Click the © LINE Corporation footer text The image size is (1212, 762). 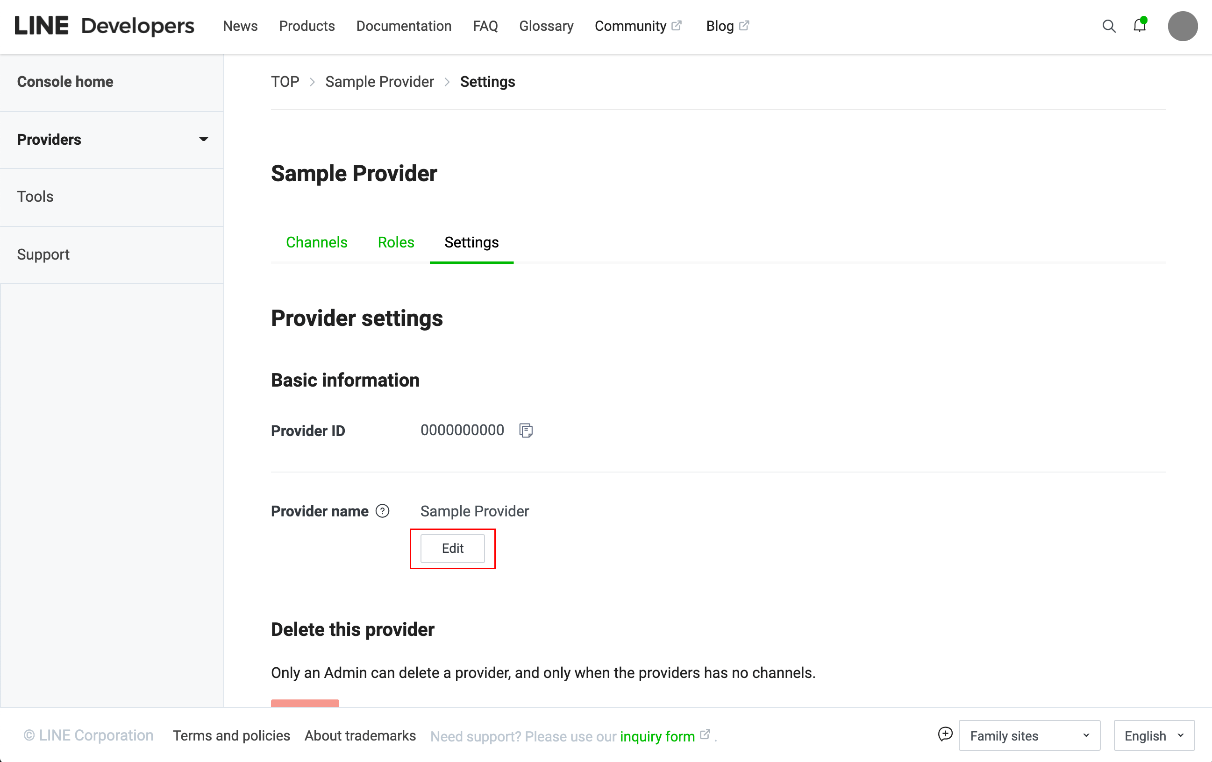click(x=89, y=736)
